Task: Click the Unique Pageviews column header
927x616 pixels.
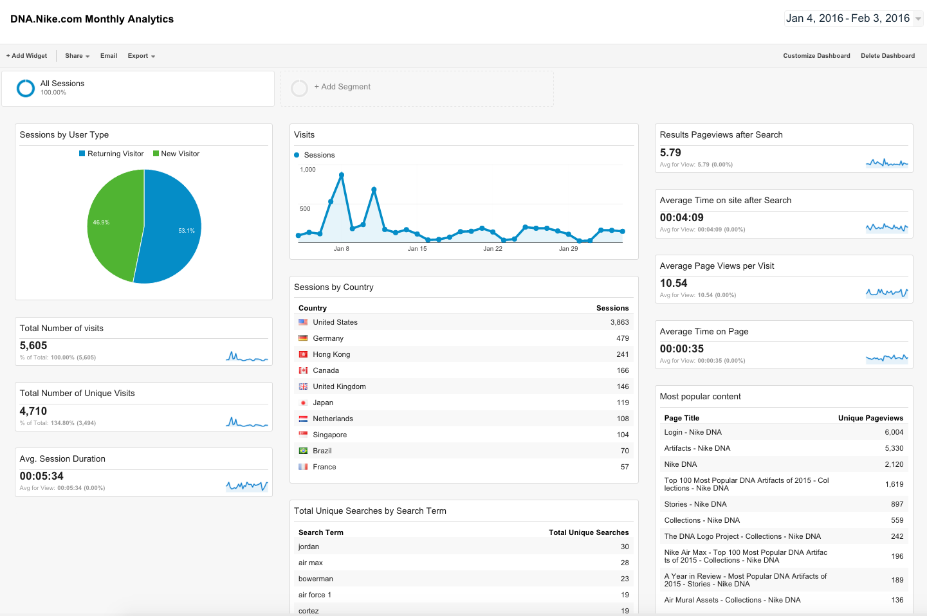Action: (870, 418)
